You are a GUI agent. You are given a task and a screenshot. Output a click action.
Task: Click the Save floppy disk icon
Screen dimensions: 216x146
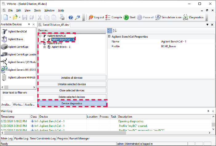pyautogui.click(x=25, y=17)
